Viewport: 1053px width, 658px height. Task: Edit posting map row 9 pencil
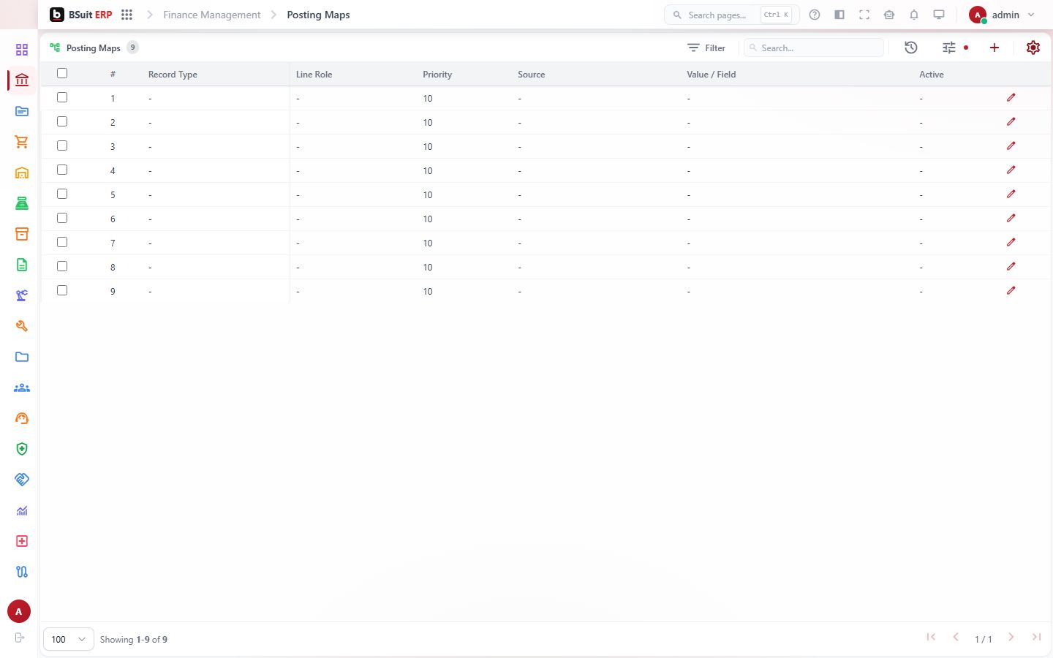click(x=1011, y=290)
